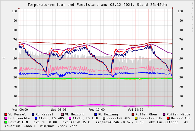
Task: Click the green Heiz-P EIN swatch
Action: coord(6,122)
